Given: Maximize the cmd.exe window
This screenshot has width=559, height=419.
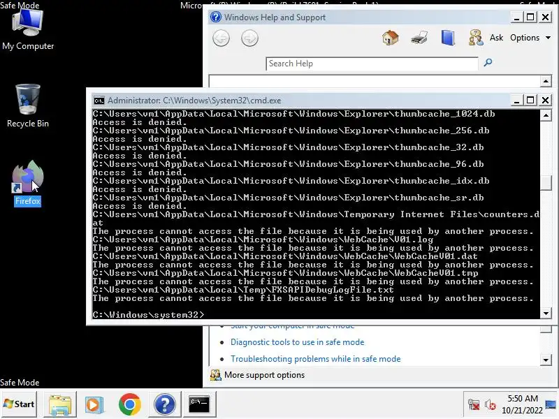Looking at the screenshot, I should tap(530, 100).
